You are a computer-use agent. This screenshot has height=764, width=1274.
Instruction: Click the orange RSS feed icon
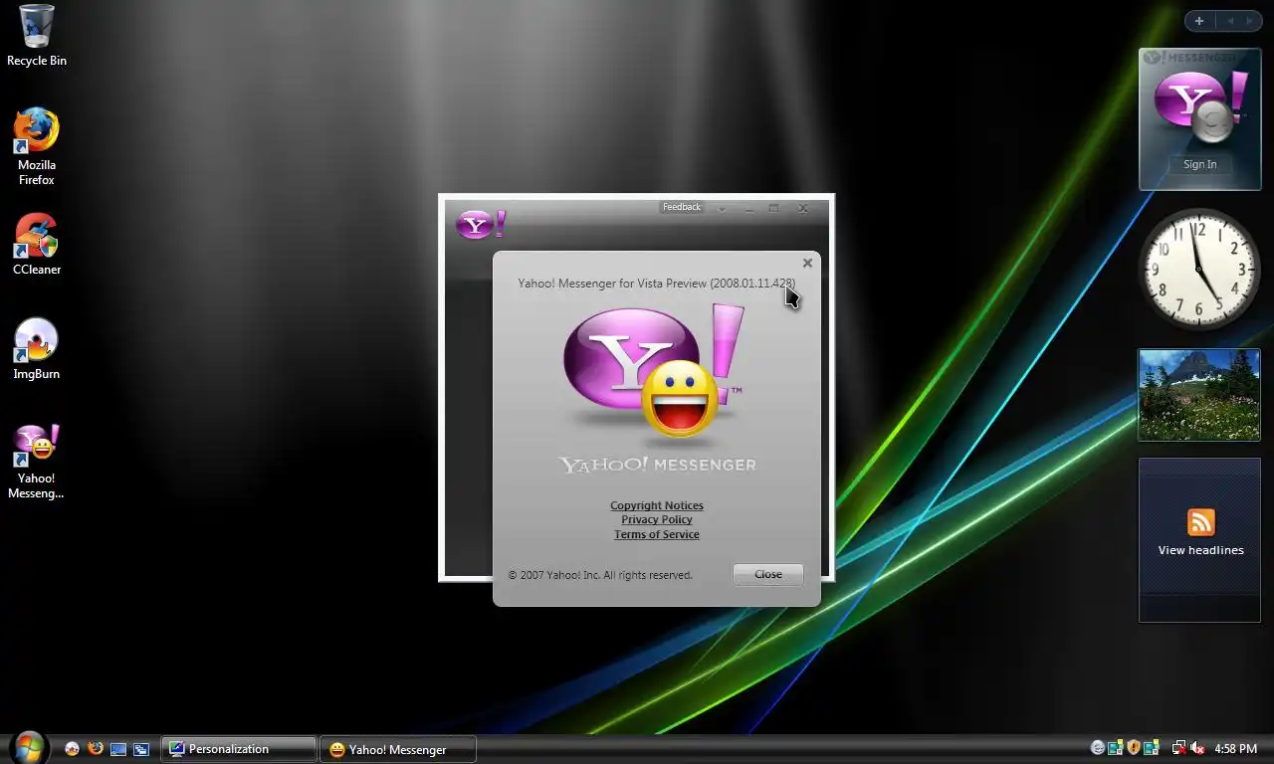click(1200, 522)
